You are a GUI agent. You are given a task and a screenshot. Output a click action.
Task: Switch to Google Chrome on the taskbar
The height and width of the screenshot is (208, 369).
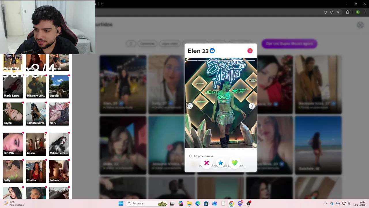click(231, 203)
